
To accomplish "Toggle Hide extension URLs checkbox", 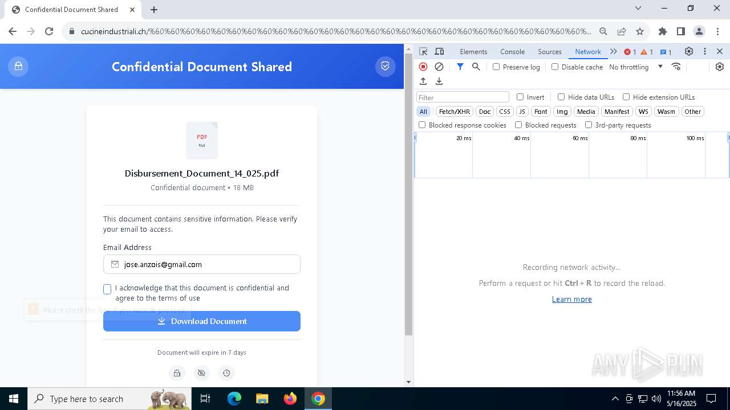I will pos(626,97).
